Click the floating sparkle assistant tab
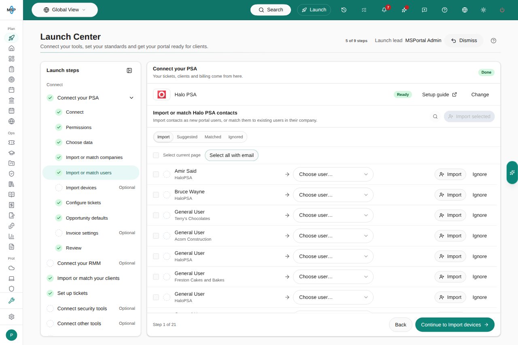 pyautogui.click(x=512, y=172)
